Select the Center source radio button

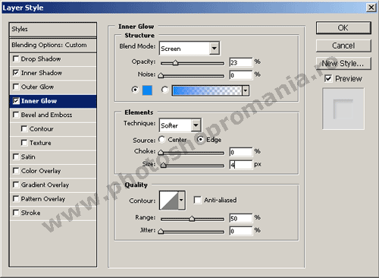(x=161, y=140)
